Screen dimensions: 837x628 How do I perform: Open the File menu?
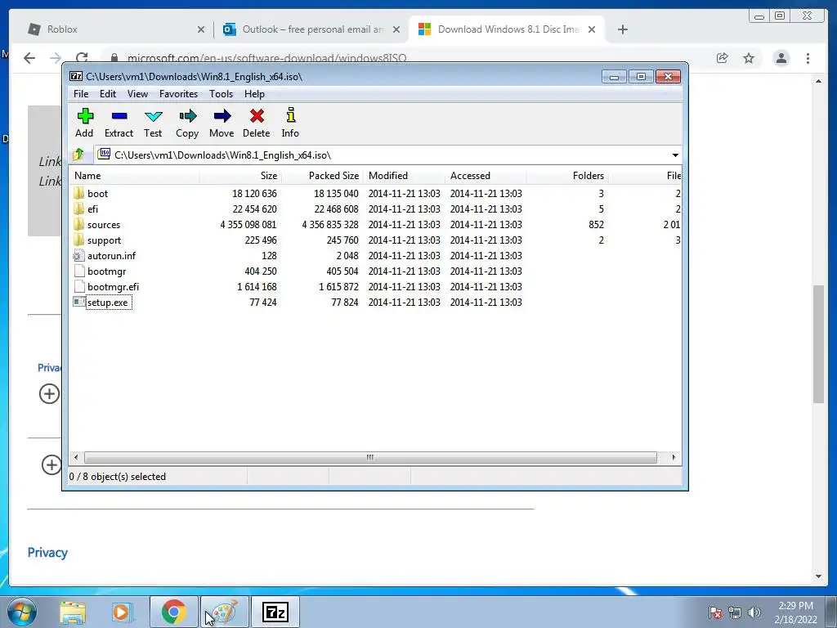click(81, 94)
